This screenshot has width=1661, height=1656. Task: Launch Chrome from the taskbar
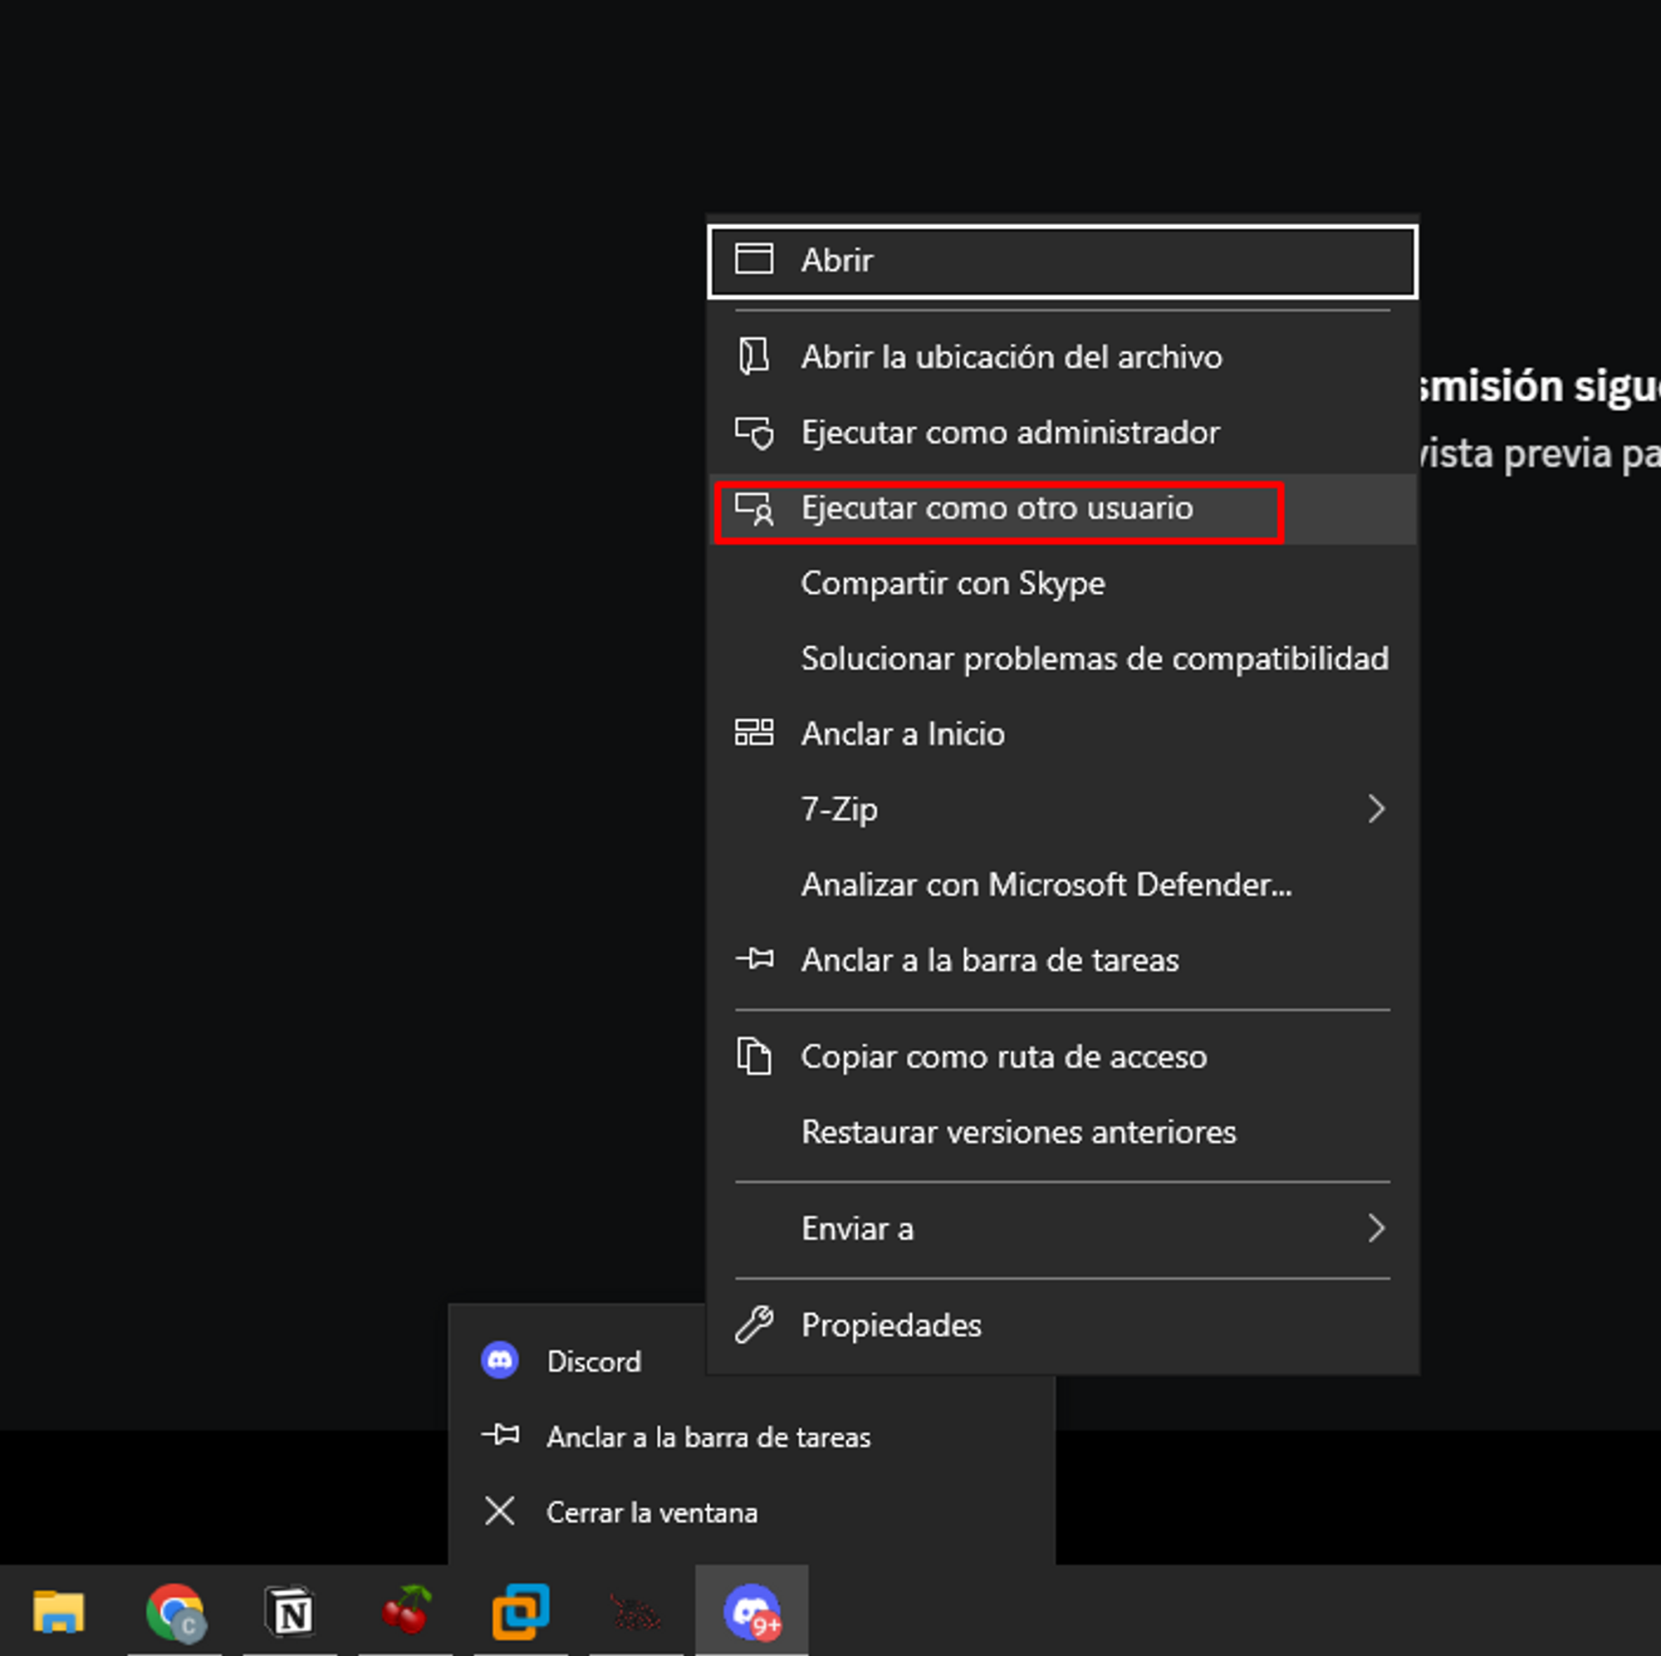point(175,1609)
